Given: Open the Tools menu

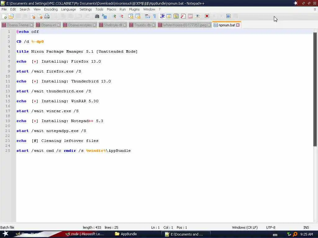Looking at the screenshot, I should 99,9.
